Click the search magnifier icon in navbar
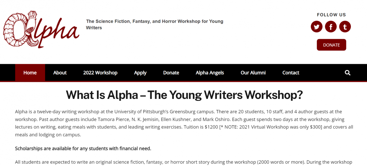Image resolution: width=367 pixels, height=166 pixels. 347,73
